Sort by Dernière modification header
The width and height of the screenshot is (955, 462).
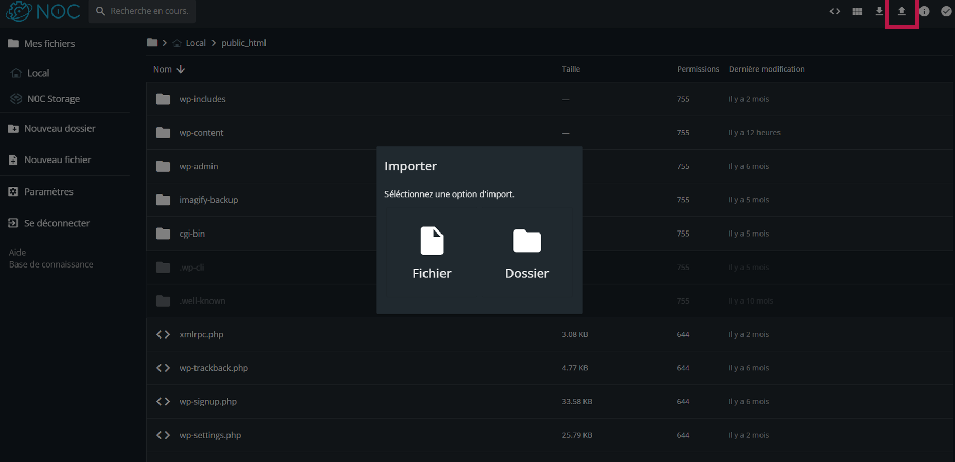[767, 69]
